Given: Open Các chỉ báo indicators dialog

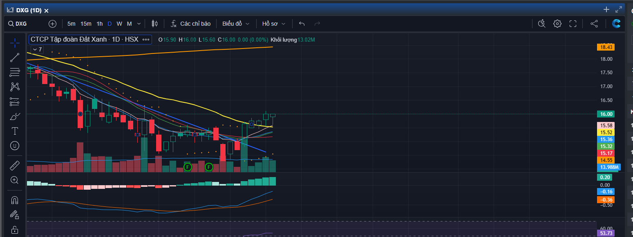Looking at the screenshot, I should coord(191,24).
